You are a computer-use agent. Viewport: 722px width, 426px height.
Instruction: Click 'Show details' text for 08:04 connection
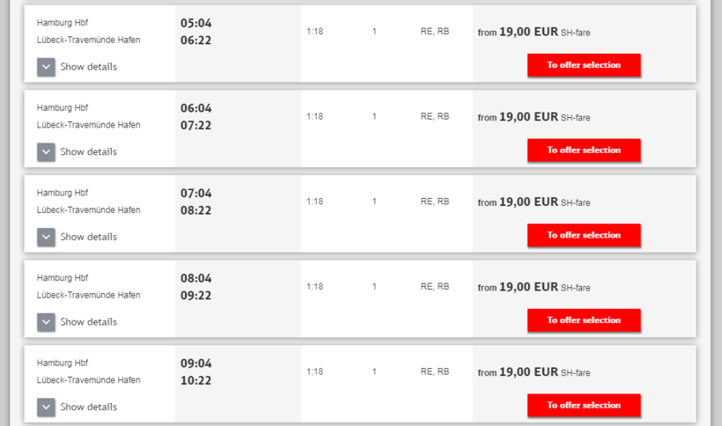[x=88, y=322]
